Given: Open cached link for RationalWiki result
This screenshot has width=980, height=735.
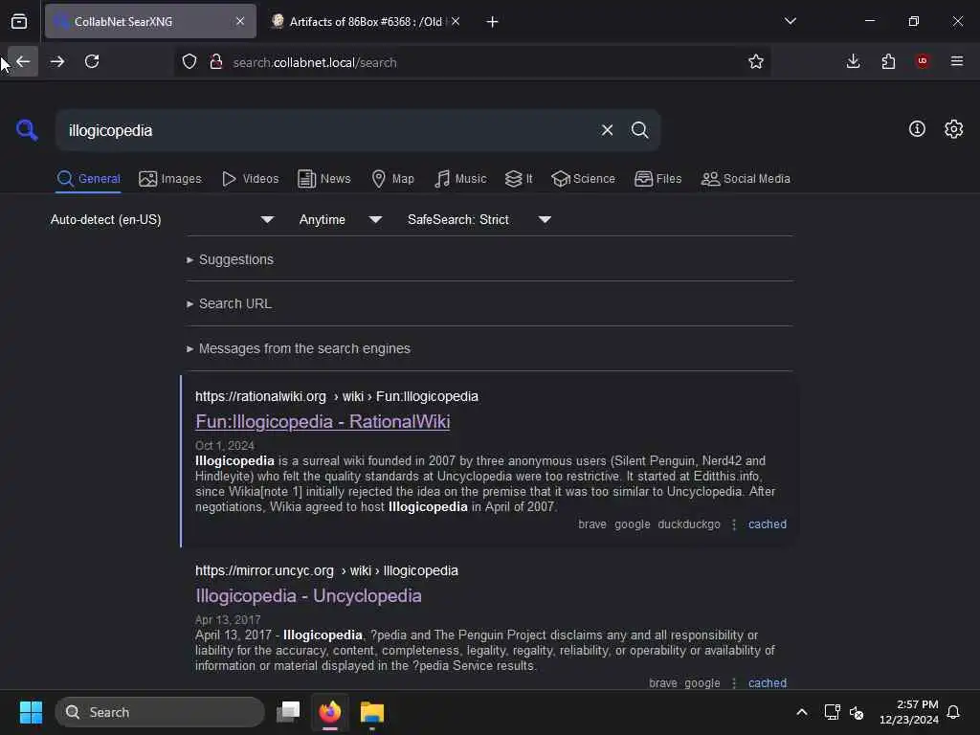Looking at the screenshot, I should point(767,524).
